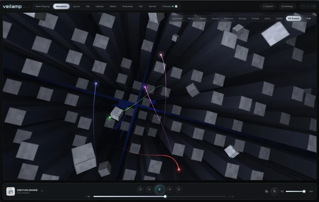Switch to the Podcasts tab
Image resolution: width=319 pixels, height=202 pixels.
point(128,6)
